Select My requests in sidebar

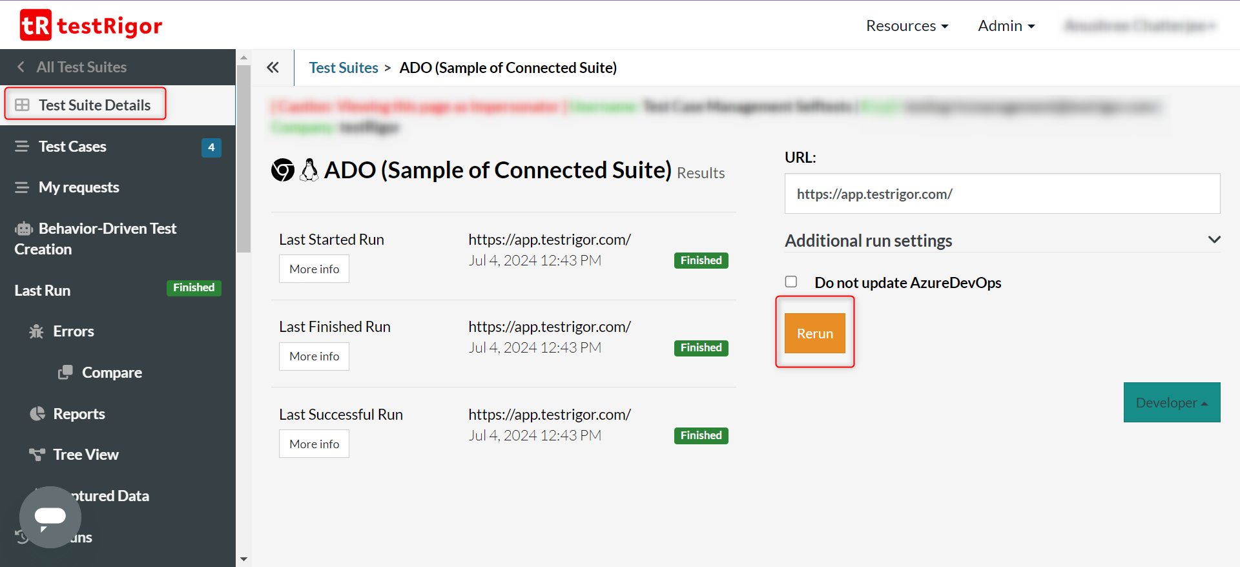point(79,187)
